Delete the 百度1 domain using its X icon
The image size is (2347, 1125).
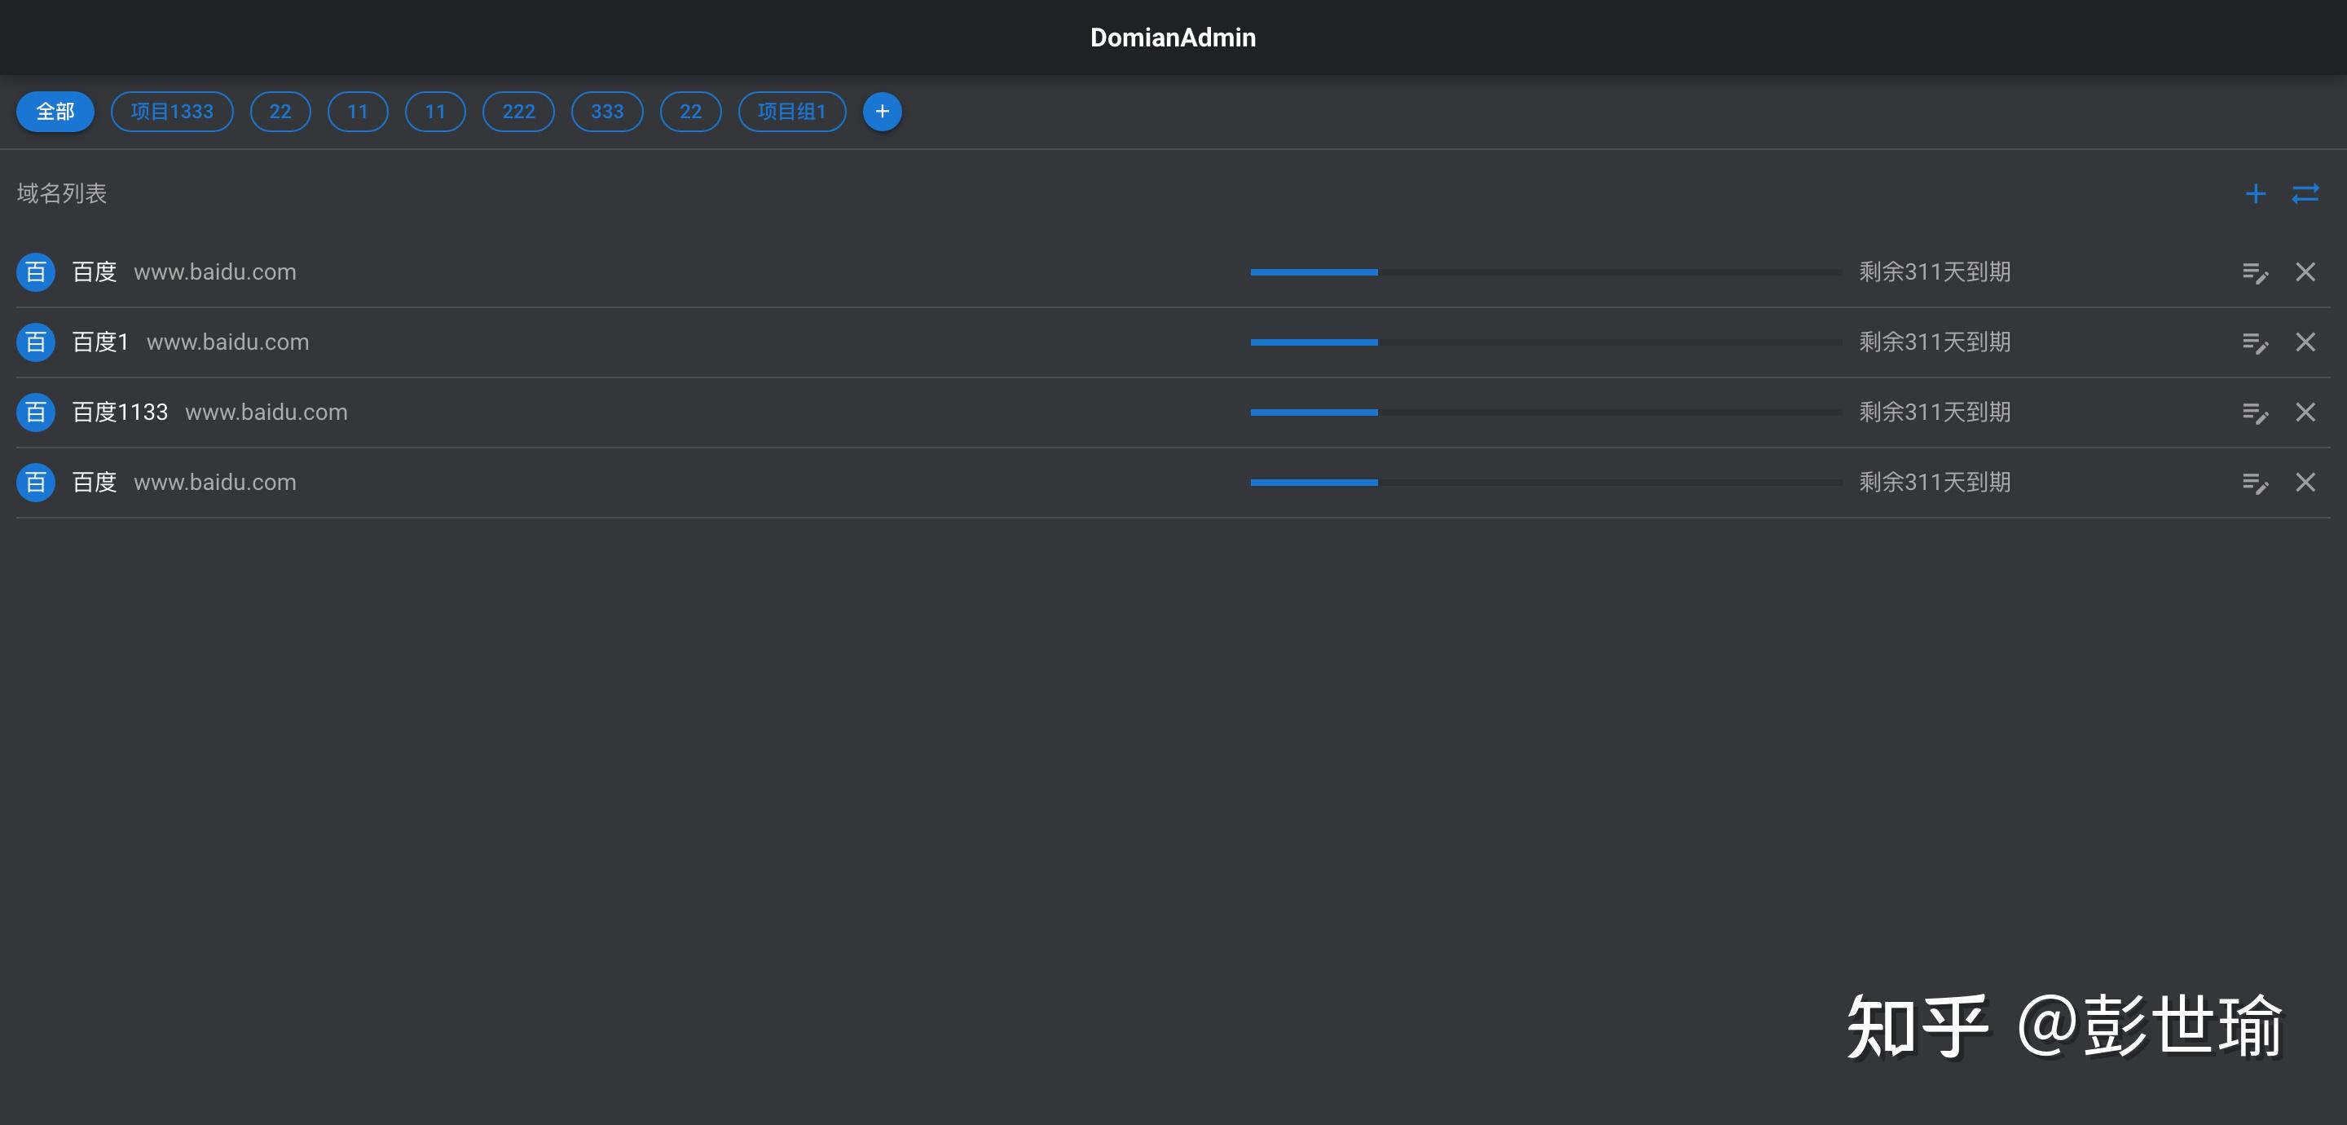point(2306,342)
